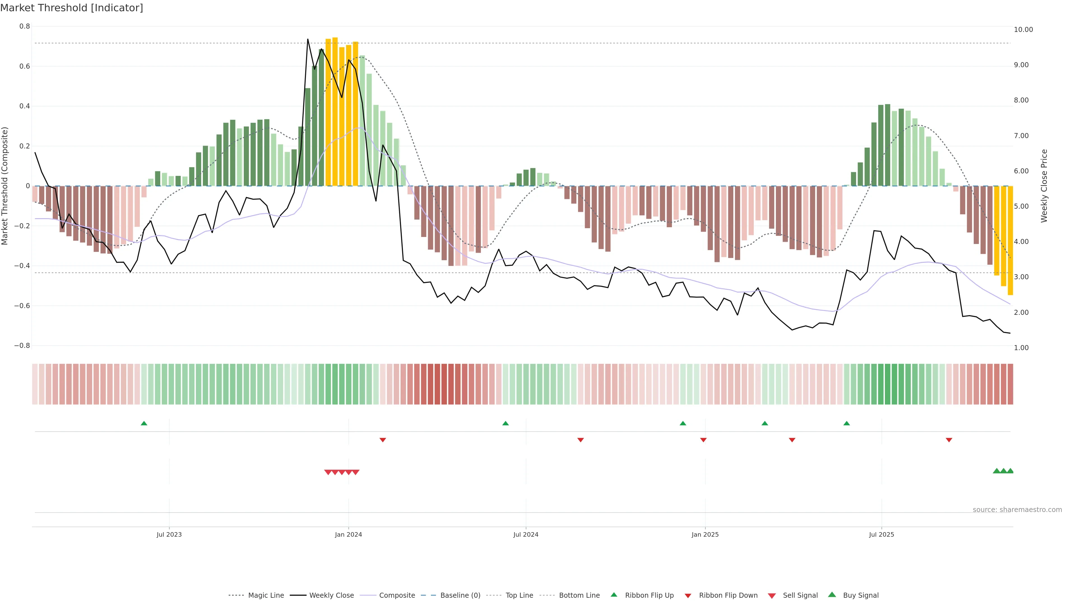
Task: Click the Market Threshold [Indicator] title
Action: pyautogui.click(x=71, y=8)
